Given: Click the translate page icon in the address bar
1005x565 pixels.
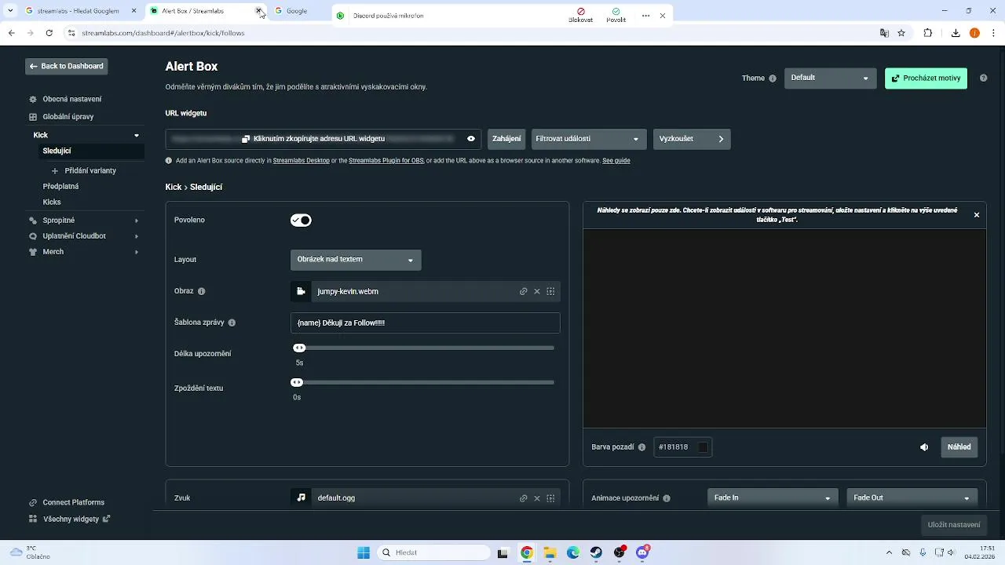Looking at the screenshot, I should coord(884,33).
